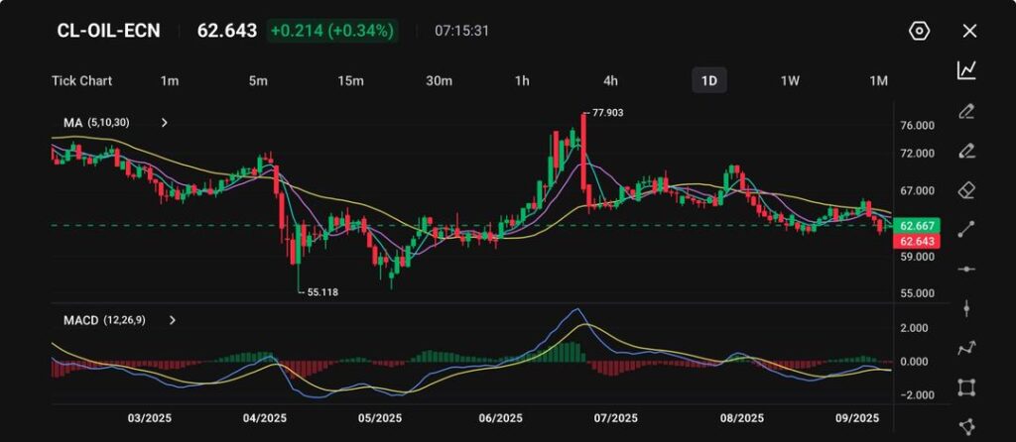The height and width of the screenshot is (442, 1016).
Task: Select the horizontal line drawing tool
Action: 966,270
